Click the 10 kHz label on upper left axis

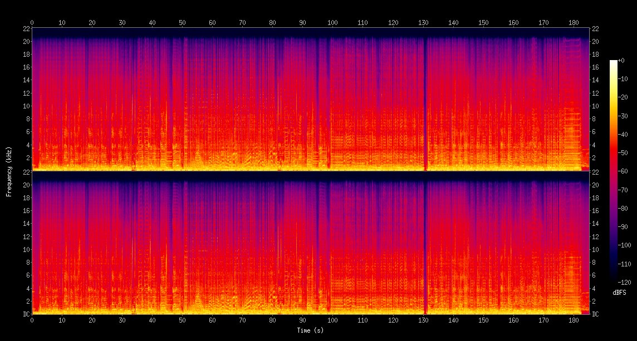pos(25,106)
